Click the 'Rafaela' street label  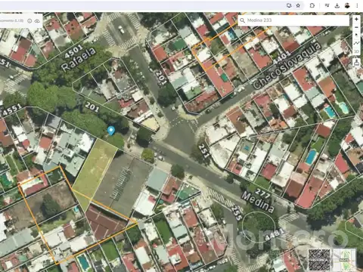click(x=79, y=60)
